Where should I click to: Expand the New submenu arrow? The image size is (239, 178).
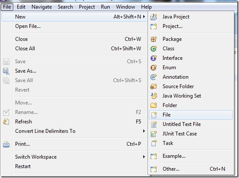144,17
